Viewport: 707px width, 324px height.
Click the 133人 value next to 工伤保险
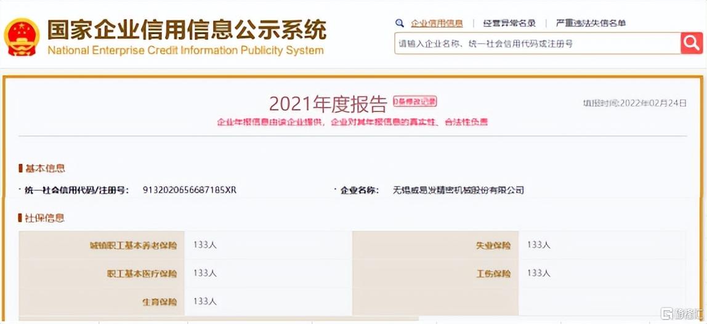(538, 273)
